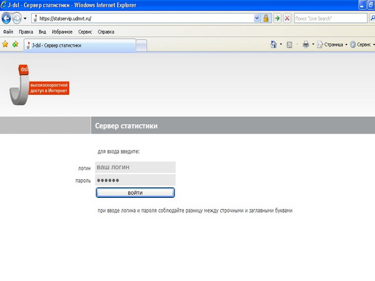View the security lock icon report
This screenshot has width=375, height=281.
click(x=265, y=18)
